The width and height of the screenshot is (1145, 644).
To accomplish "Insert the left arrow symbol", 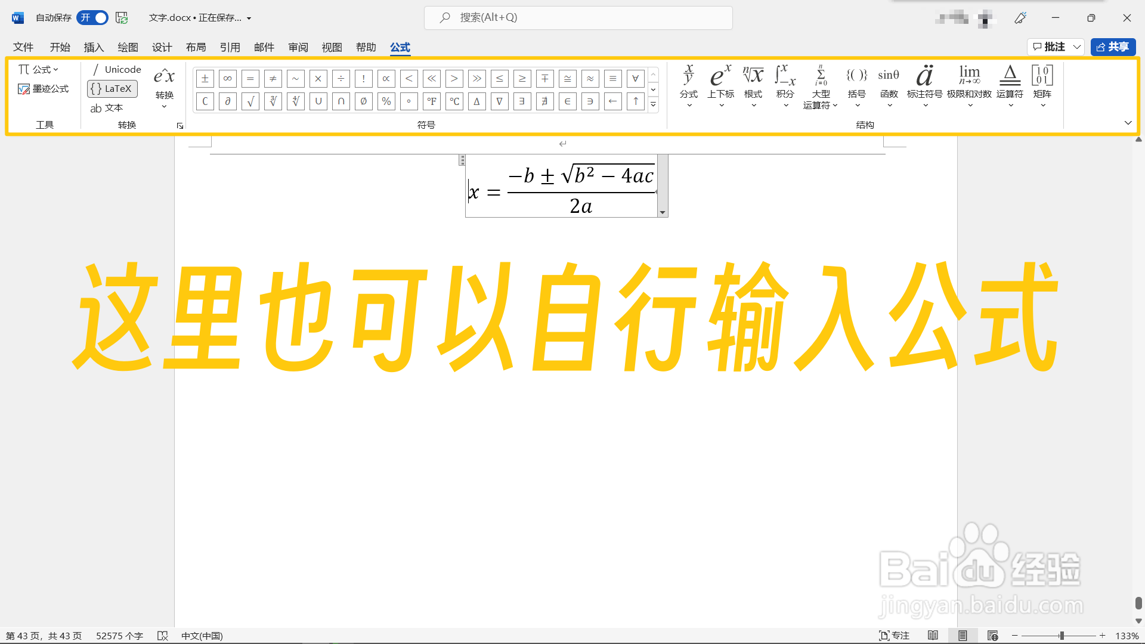I will [613, 101].
